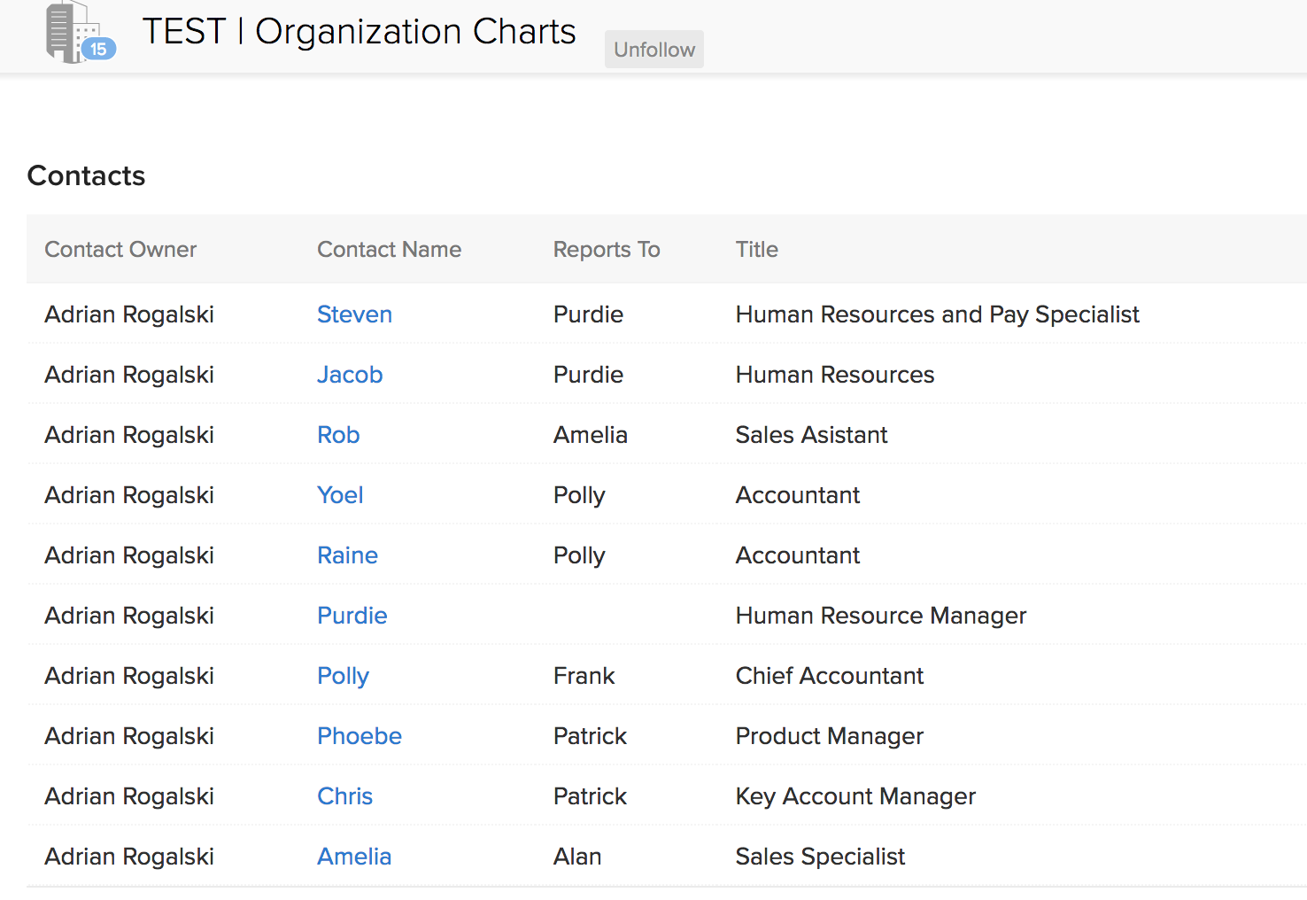
Task: Open the Purdie contact link
Action: coord(352,616)
